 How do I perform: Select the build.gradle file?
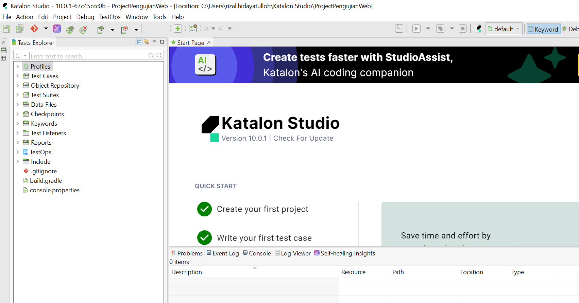[x=46, y=181]
